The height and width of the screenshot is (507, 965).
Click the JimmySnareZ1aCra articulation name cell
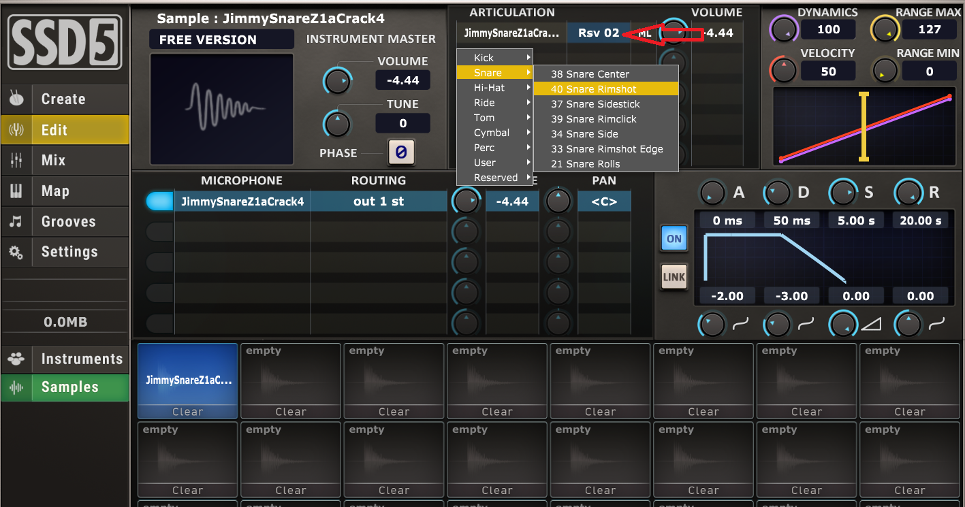coord(511,33)
